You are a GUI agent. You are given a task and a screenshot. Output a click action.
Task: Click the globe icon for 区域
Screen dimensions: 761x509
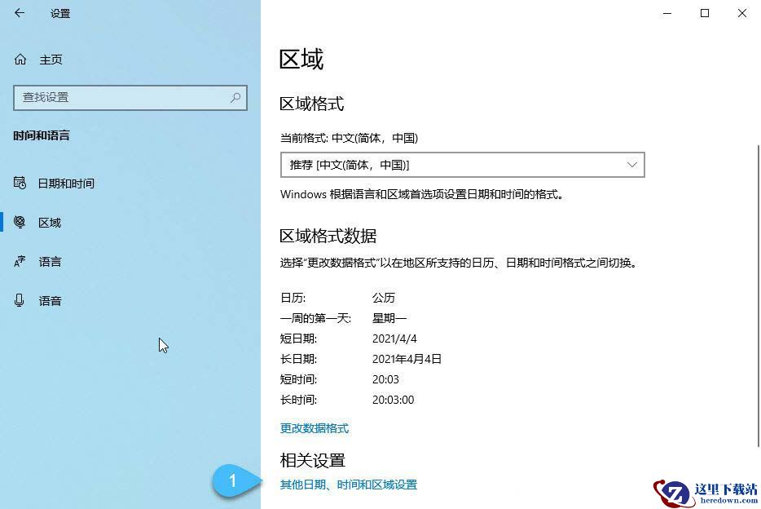tap(20, 222)
